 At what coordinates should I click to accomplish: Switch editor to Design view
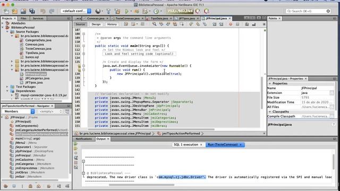pos(96,24)
